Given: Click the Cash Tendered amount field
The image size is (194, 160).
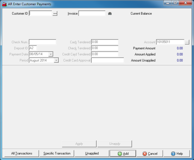Looking at the screenshot, I should tap(104, 42).
